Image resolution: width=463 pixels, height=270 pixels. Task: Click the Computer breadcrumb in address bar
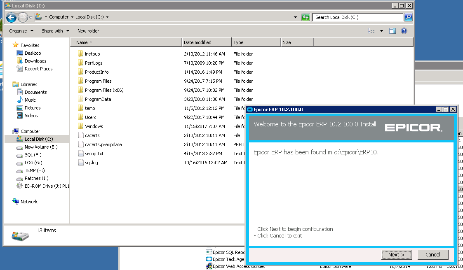59,17
